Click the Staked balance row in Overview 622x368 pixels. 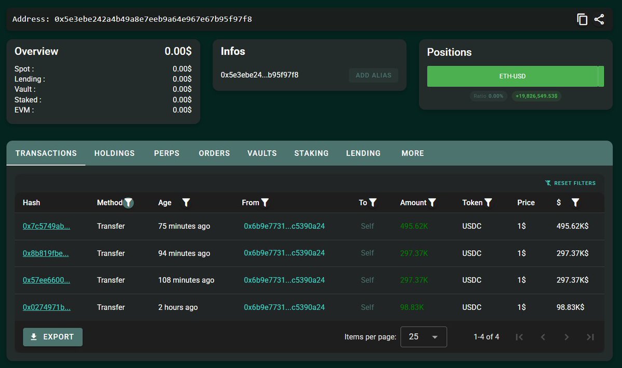pyautogui.click(x=103, y=100)
